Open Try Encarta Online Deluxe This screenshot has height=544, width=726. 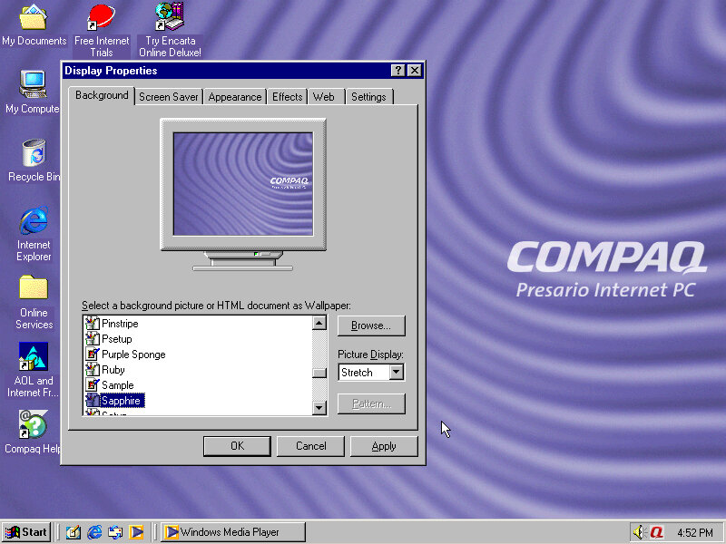[x=169, y=18]
